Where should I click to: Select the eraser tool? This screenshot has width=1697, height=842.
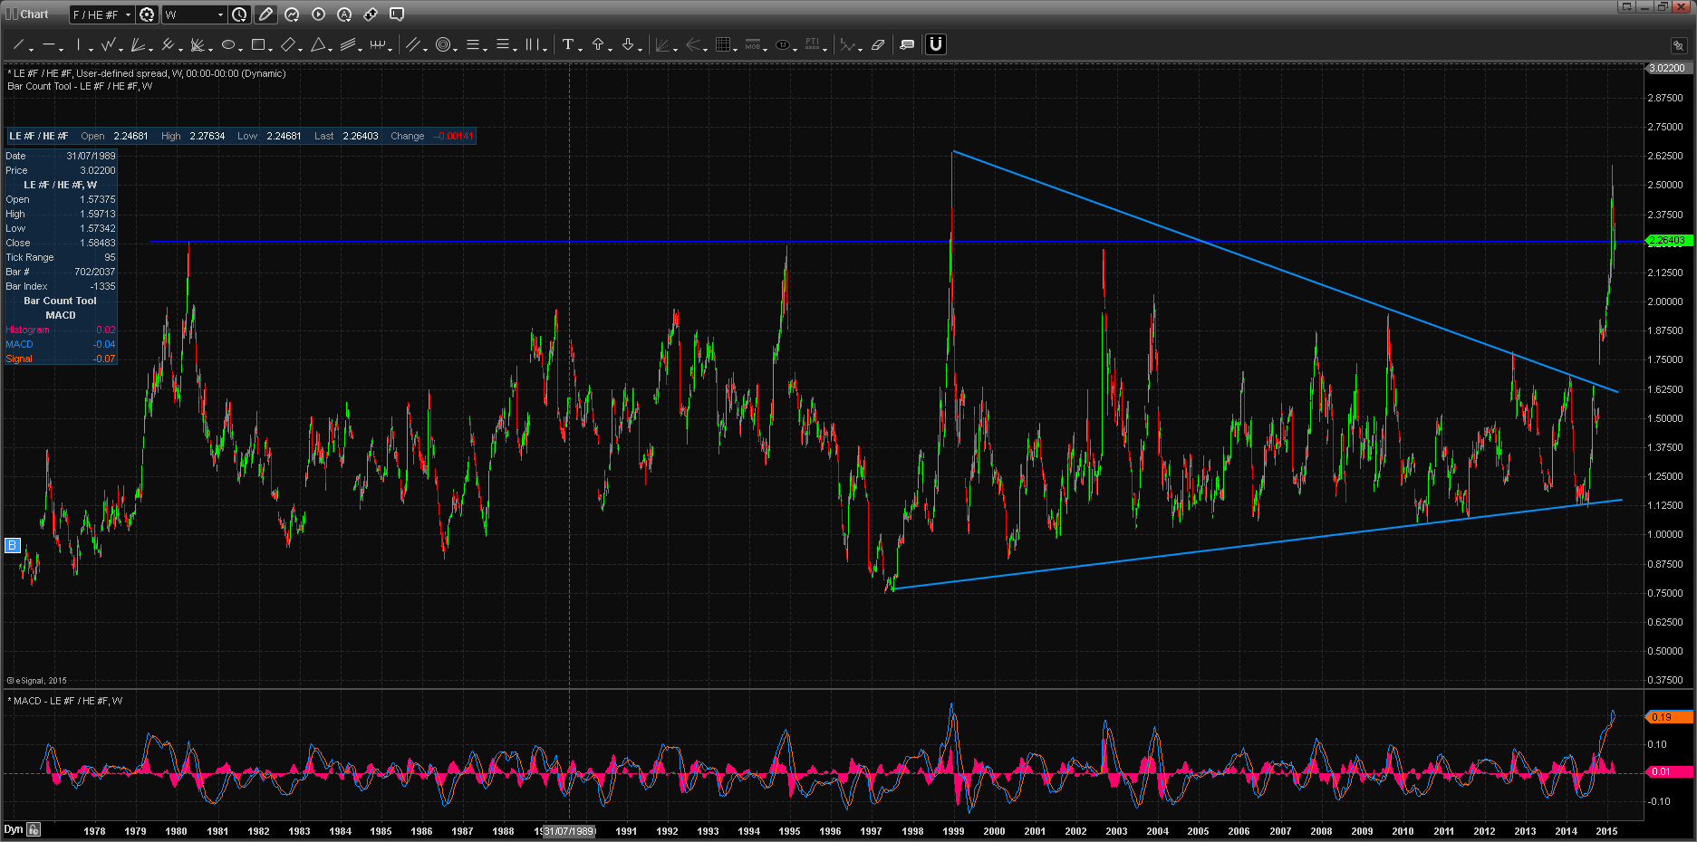[877, 44]
